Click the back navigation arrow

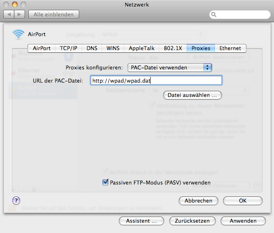pyautogui.click(x=9, y=14)
